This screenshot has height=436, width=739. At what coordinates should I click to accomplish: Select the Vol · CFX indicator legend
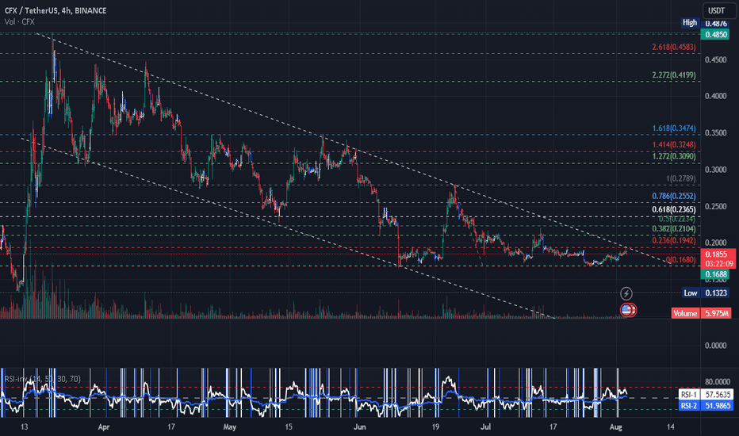[x=19, y=21]
